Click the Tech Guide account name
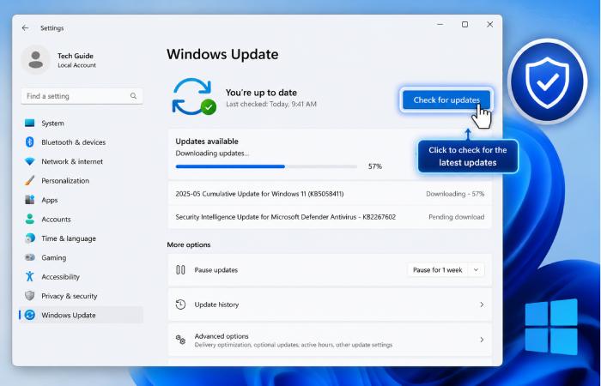This screenshot has width=601, height=386. [76, 56]
